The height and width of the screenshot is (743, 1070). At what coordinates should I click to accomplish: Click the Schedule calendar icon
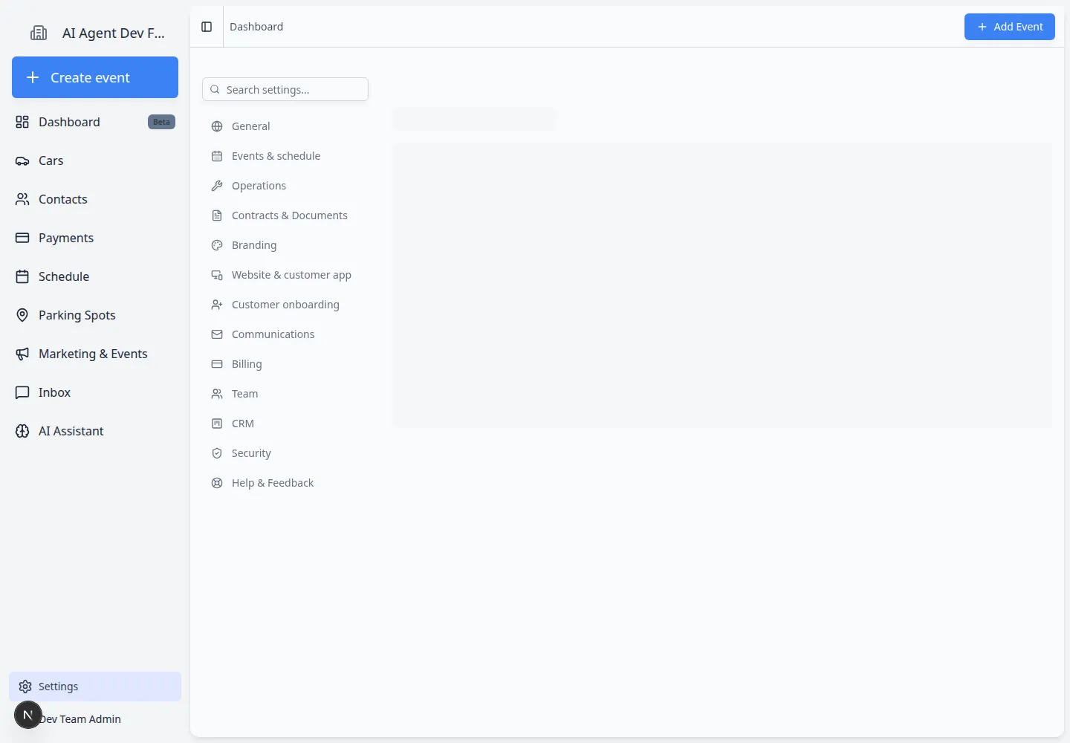(22, 276)
